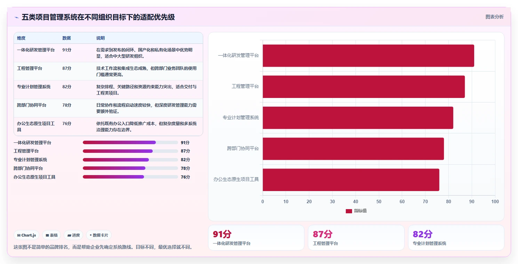Click the 82分 value beside the progress bar

pos(185,160)
